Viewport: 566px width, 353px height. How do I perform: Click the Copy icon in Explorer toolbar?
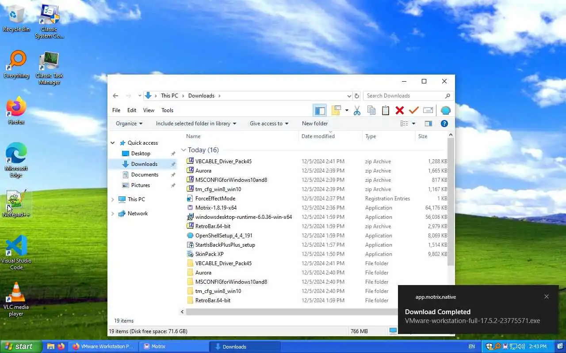(371, 110)
